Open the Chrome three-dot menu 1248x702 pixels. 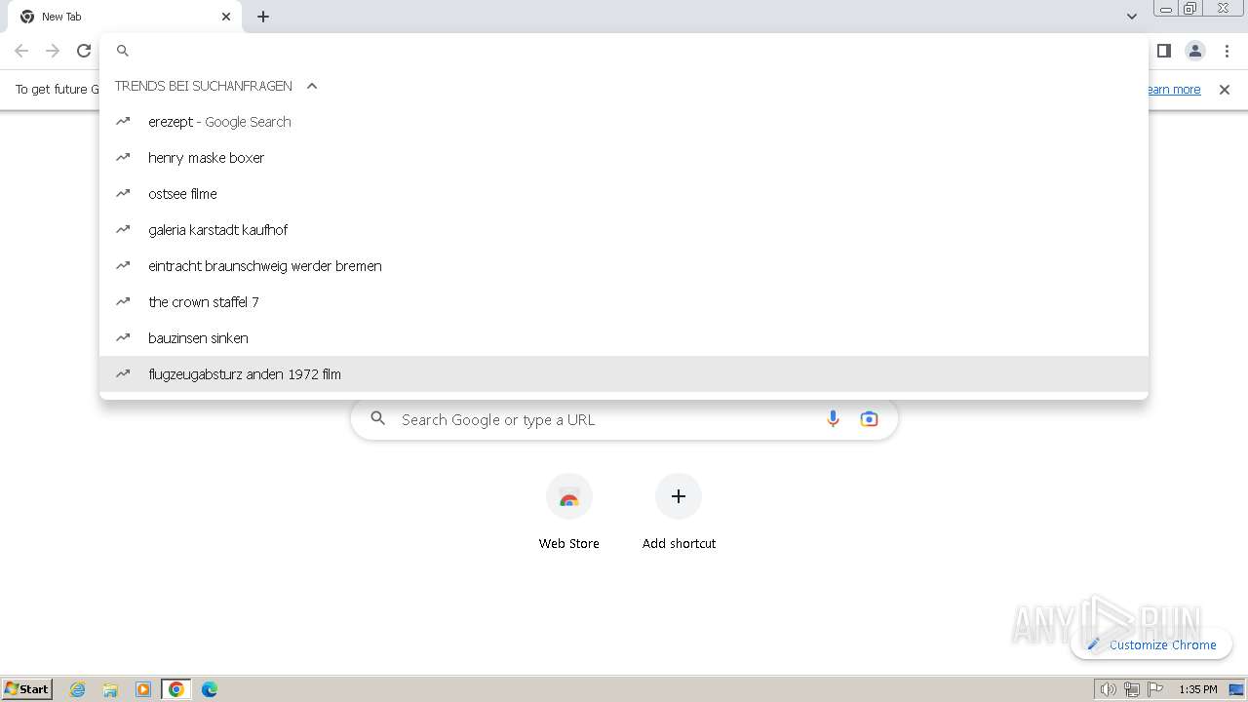(1227, 51)
